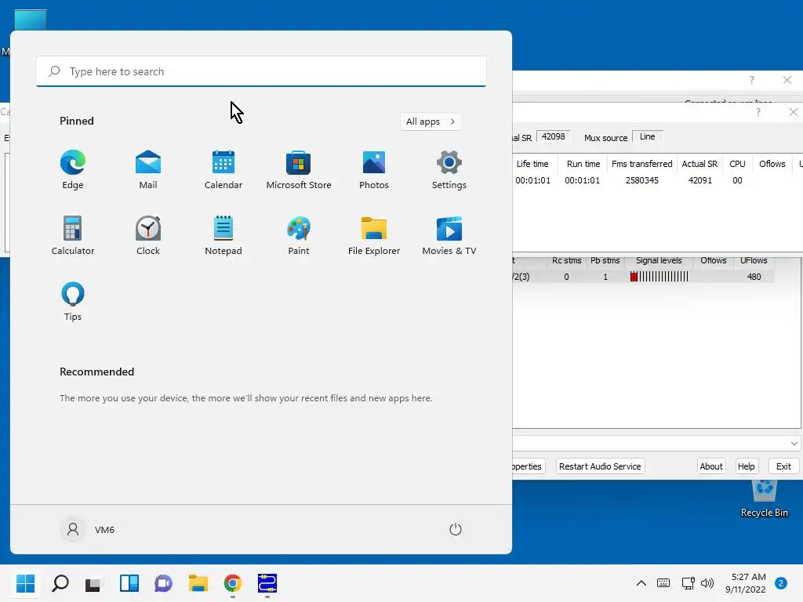Image resolution: width=803 pixels, height=602 pixels.
Task: Click the power button in Start menu
Action: pos(456,529)
